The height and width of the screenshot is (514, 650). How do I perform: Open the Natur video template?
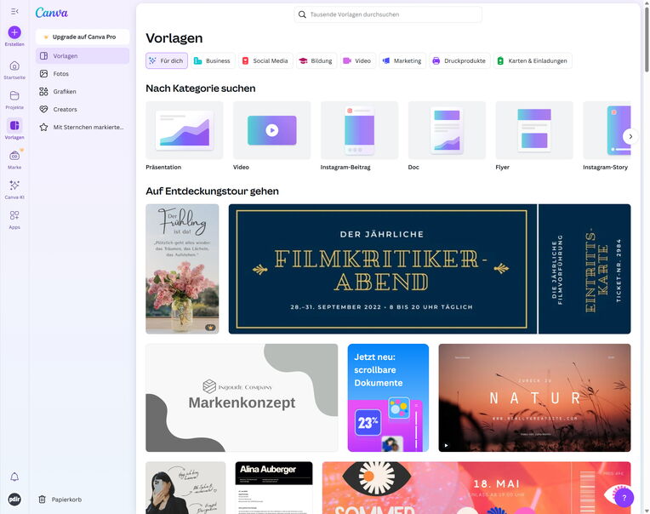tap(535, 397)
